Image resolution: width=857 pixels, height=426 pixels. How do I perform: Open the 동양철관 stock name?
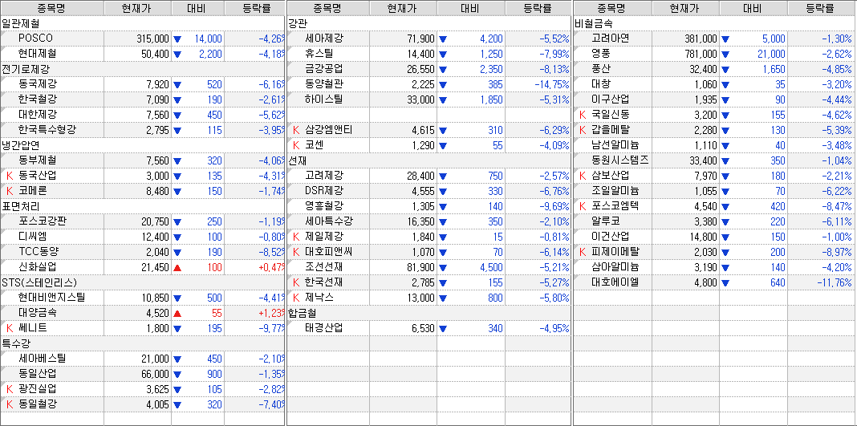[323, 83]
